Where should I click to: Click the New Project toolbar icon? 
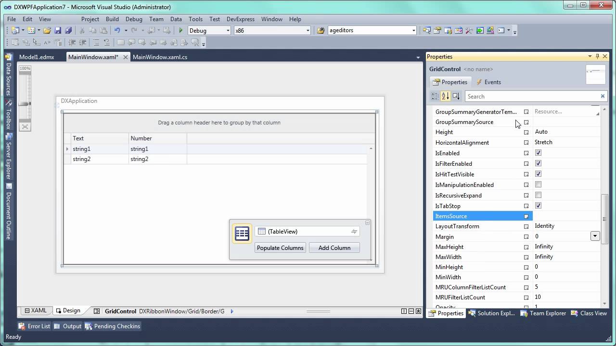(14, 30)
